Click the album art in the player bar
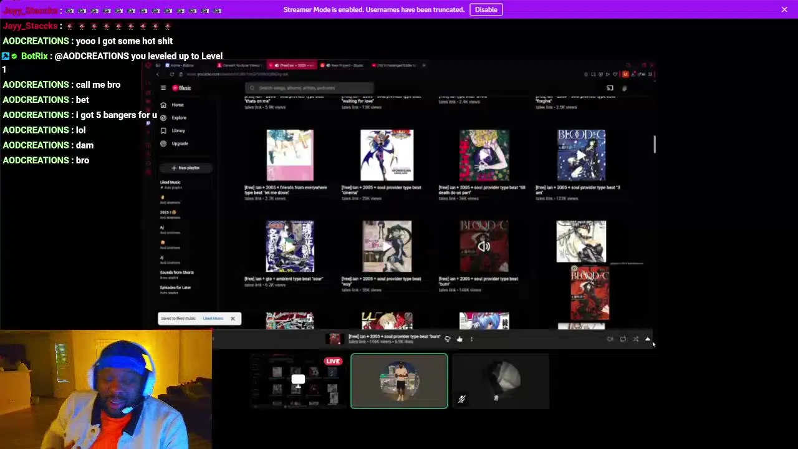The image size is (798, 449). [x=335, y=339]
